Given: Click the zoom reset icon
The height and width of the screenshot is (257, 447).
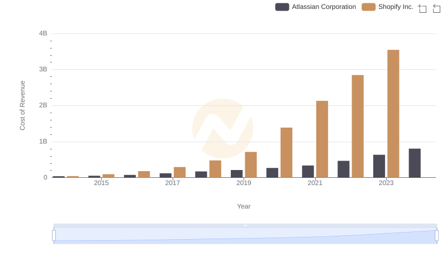Looking at the screenshot, I should (436, 8).
